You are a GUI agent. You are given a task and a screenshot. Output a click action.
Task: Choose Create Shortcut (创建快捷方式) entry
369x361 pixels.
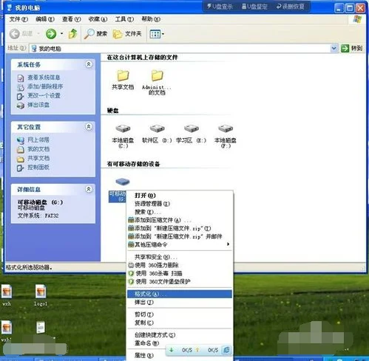[180, 335]
